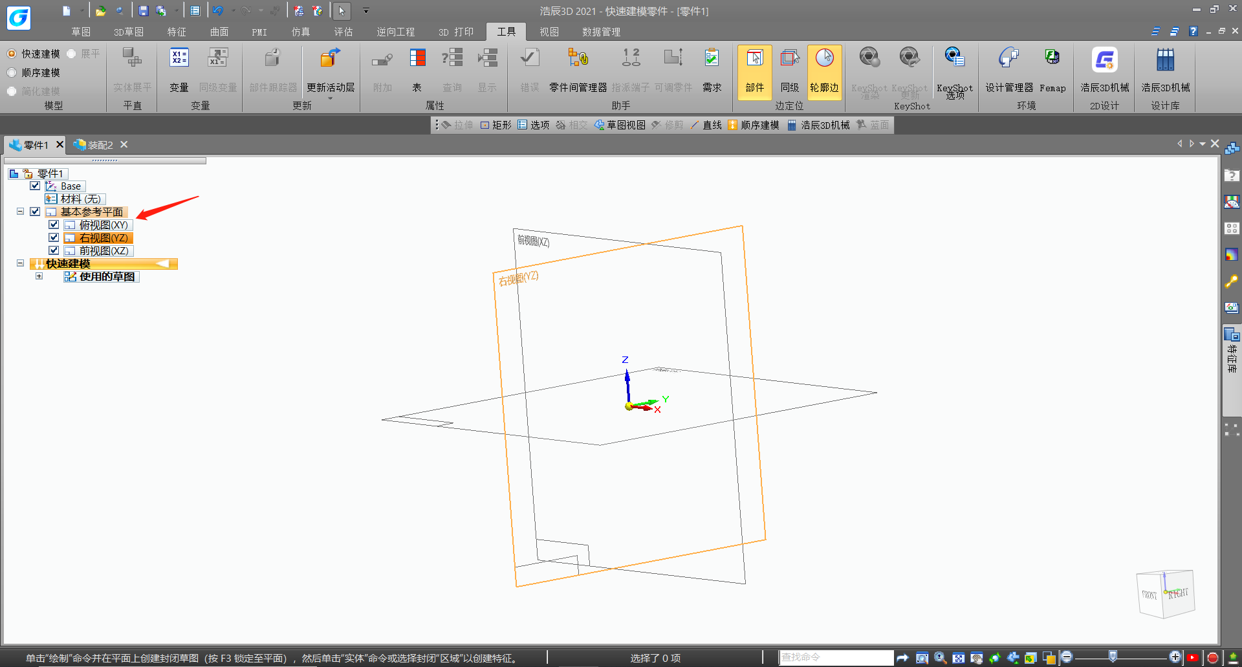Screen dimensions: 1242x667
Task: Open the 需求 requirements tool
Action: click(x=712, y=70)
